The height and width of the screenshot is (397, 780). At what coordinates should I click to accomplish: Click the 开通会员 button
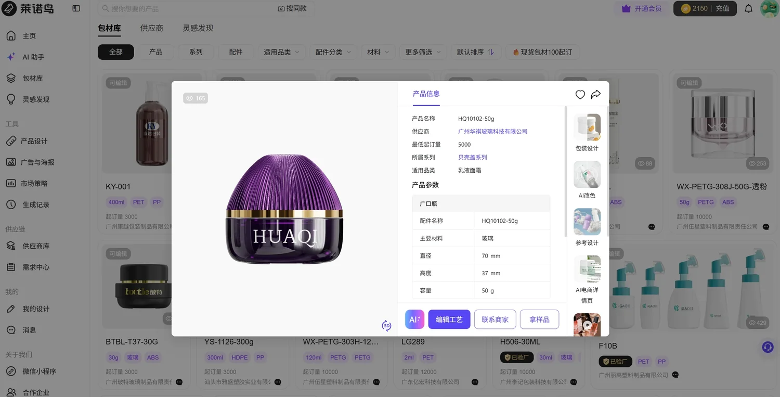[x=642, y=8]
